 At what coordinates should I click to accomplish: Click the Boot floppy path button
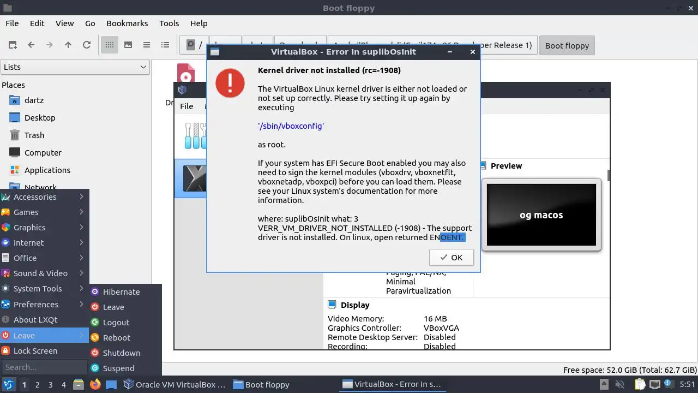click(567, 45)
